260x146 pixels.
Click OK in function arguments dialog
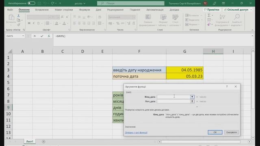click(x=215, y=132)
